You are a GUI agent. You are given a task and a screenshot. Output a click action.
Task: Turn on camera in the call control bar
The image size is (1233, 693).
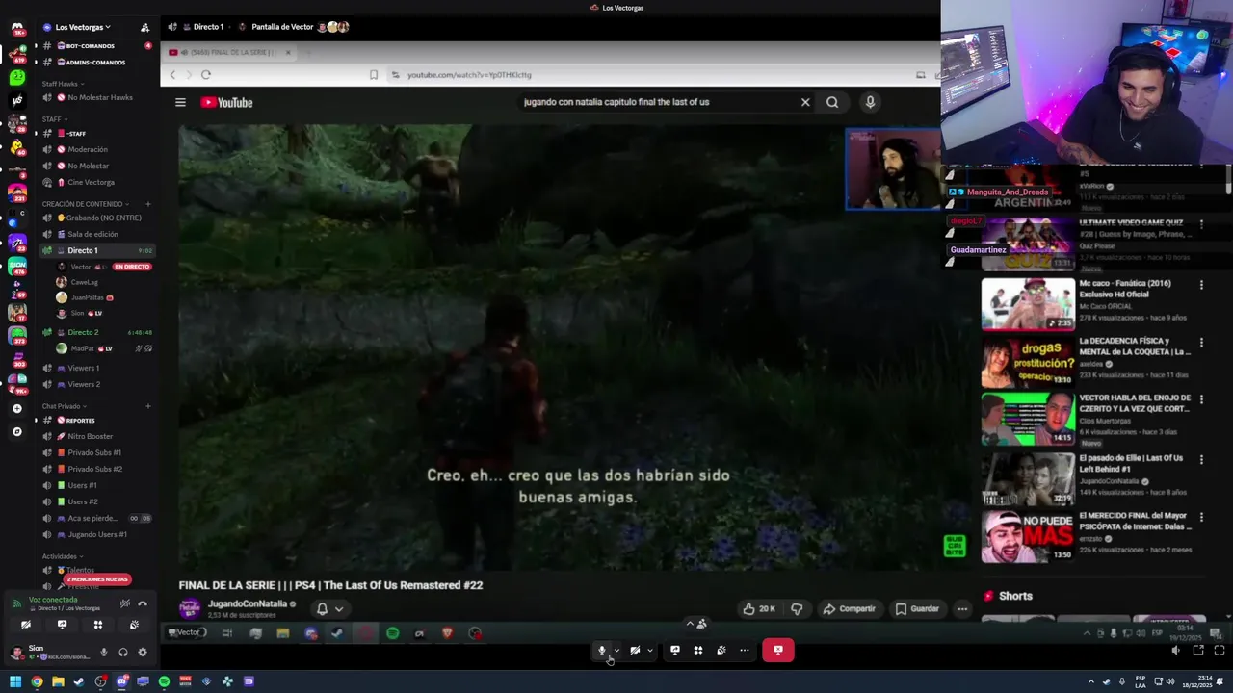(x=635, y=651)
